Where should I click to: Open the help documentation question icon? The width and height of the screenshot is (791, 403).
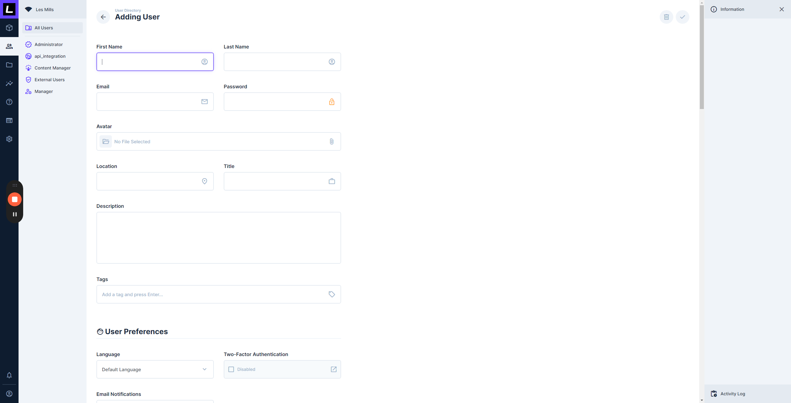(x=9, y=102)
